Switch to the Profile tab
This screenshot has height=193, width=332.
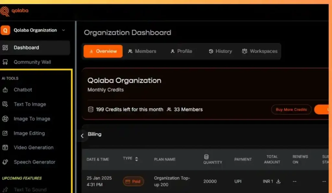pos(182,51)
